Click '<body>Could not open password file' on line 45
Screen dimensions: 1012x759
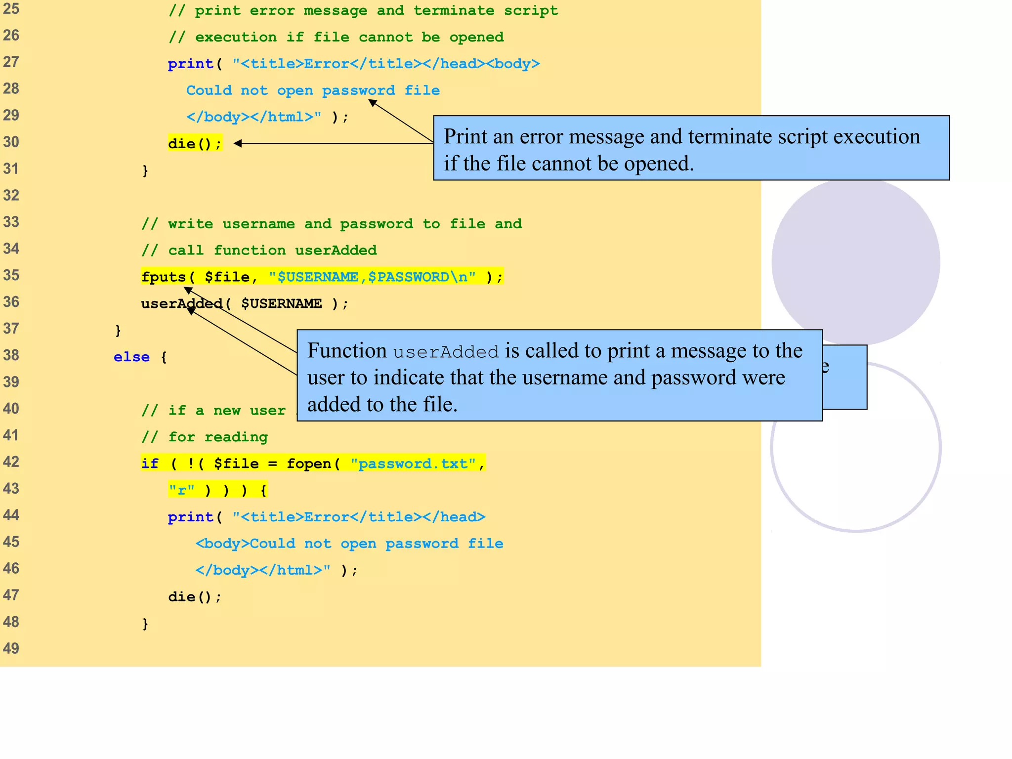point(349,544)
